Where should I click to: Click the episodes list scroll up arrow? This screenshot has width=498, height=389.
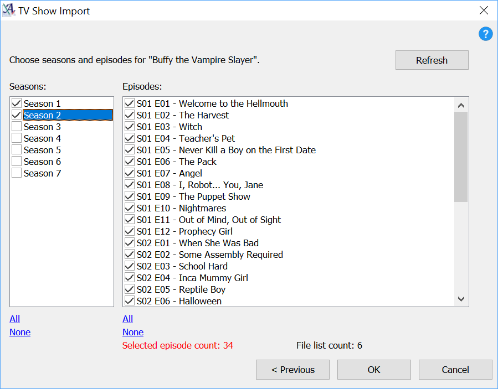(461, 105)
